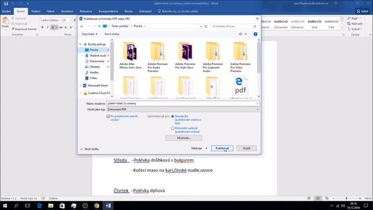Open the Windows Start menu
This screenshot has width=373, height=210.
[5, 205]
